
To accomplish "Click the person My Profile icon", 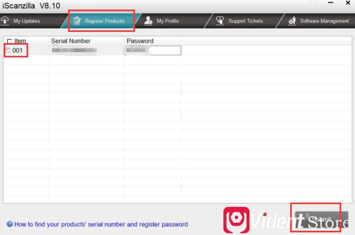I will point(148,21).
